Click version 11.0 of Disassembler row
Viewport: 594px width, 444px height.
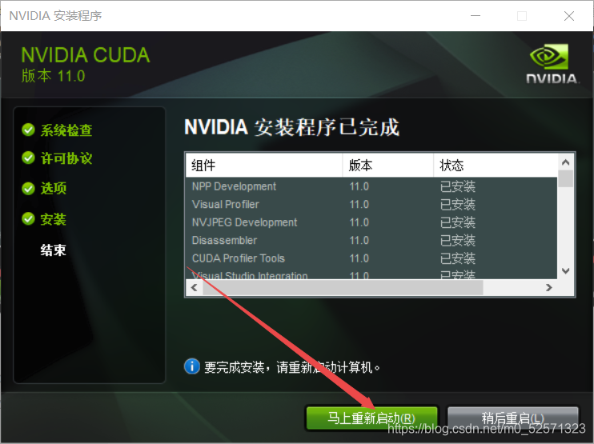point(359,240)
